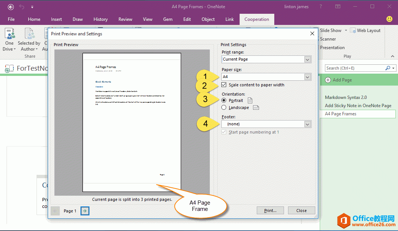Screen dimensions: 398x231
Task: Click the Web Layout icon
Action: pyautogui.click(x=353, y=31)
